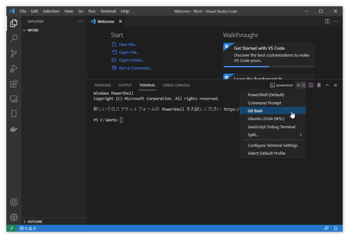Expand the OUTLINE section

click(x=32, y=222)
